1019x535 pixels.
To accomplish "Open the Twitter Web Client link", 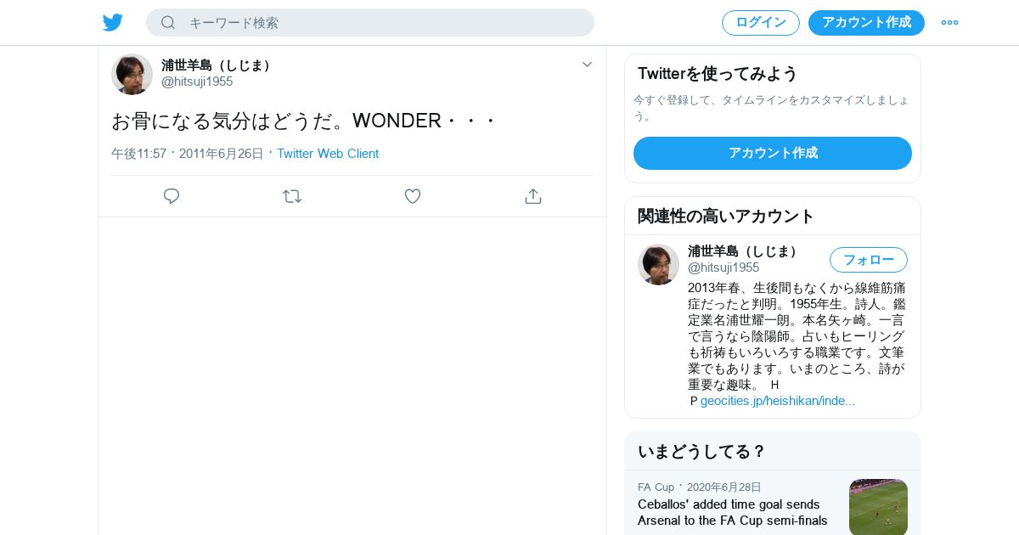I will click(328, 154).
